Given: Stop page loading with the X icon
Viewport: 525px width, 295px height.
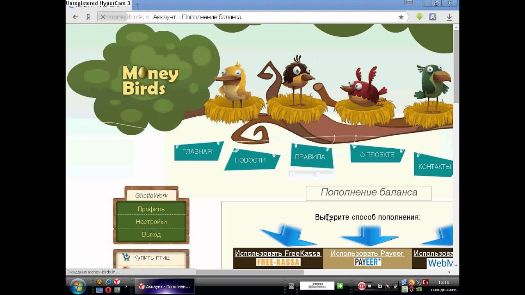Looking at the screenshot, I should click(x=103, y=17).
